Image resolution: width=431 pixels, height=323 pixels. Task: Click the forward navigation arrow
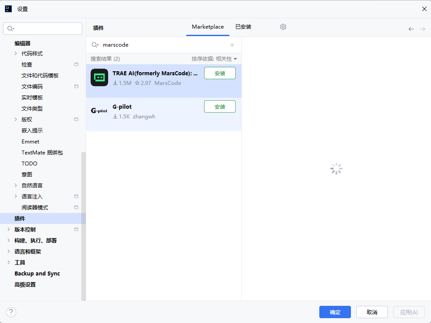click(x=423, y=29)
